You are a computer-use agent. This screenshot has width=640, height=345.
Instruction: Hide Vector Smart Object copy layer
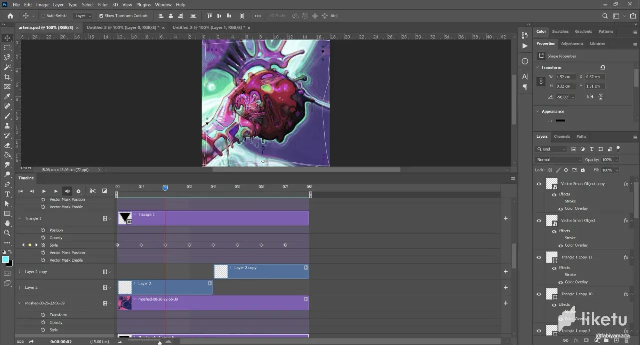(x=539, y=184)
